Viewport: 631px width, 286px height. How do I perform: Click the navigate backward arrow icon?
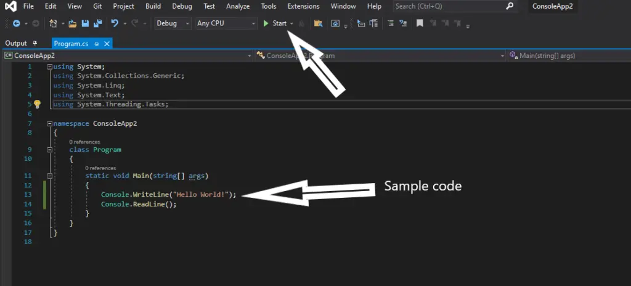click(17, 23)
